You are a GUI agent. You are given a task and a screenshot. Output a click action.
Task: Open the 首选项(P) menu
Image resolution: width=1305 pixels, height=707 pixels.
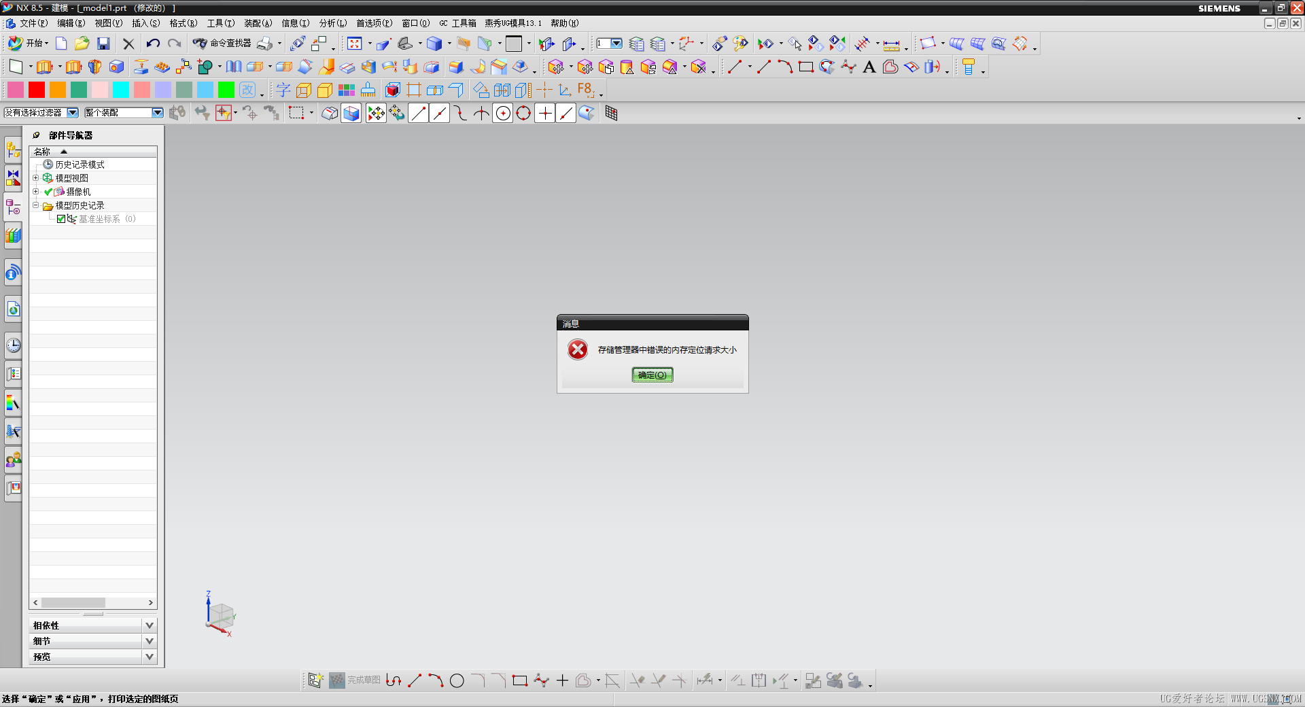(x=374, y=23)
